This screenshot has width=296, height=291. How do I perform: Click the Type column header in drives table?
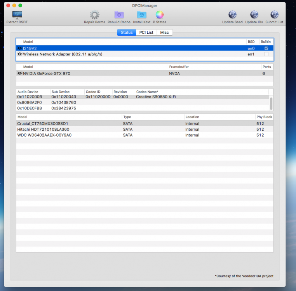153,117
